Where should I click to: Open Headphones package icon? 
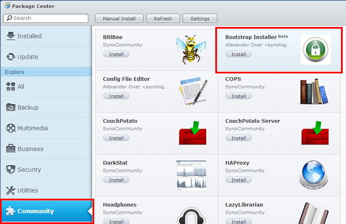coord(191,215)
